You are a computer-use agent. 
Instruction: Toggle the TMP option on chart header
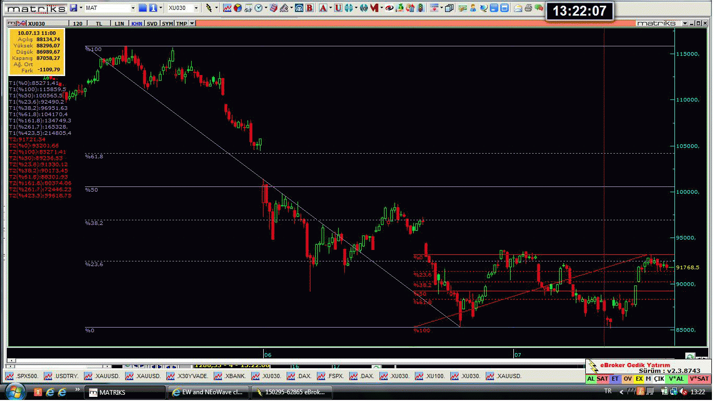pyautogui.click(x=181, y=23)
